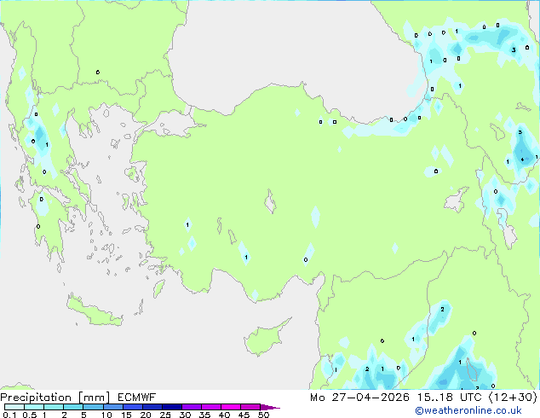Click the precipitation value "4" on the map
This screenshot has width=540, height=418.
pyautogui.click(x=522, y=160)
